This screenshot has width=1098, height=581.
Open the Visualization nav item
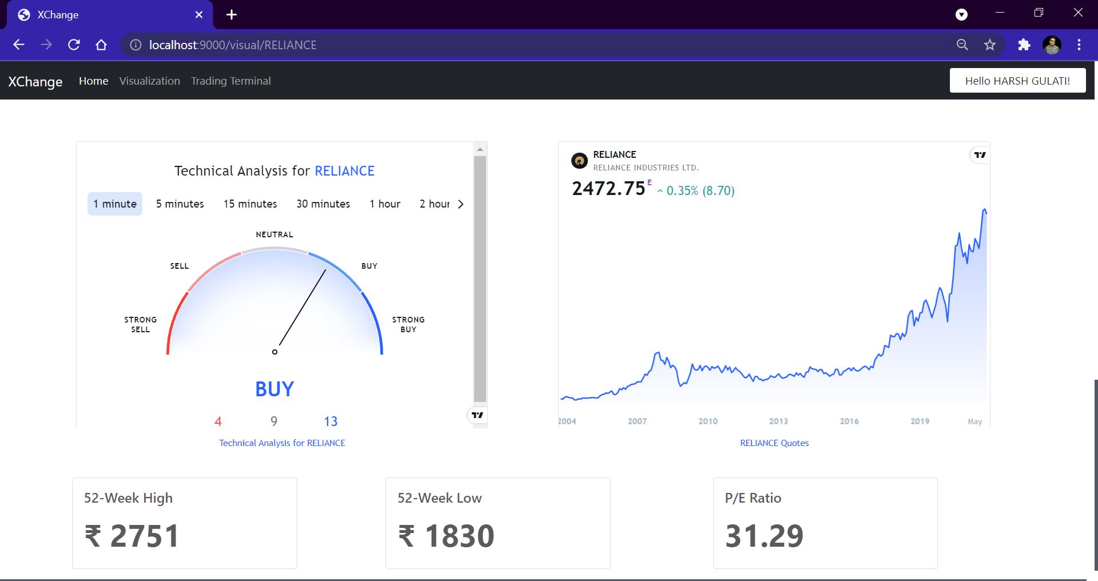click(x=150, y=81)
